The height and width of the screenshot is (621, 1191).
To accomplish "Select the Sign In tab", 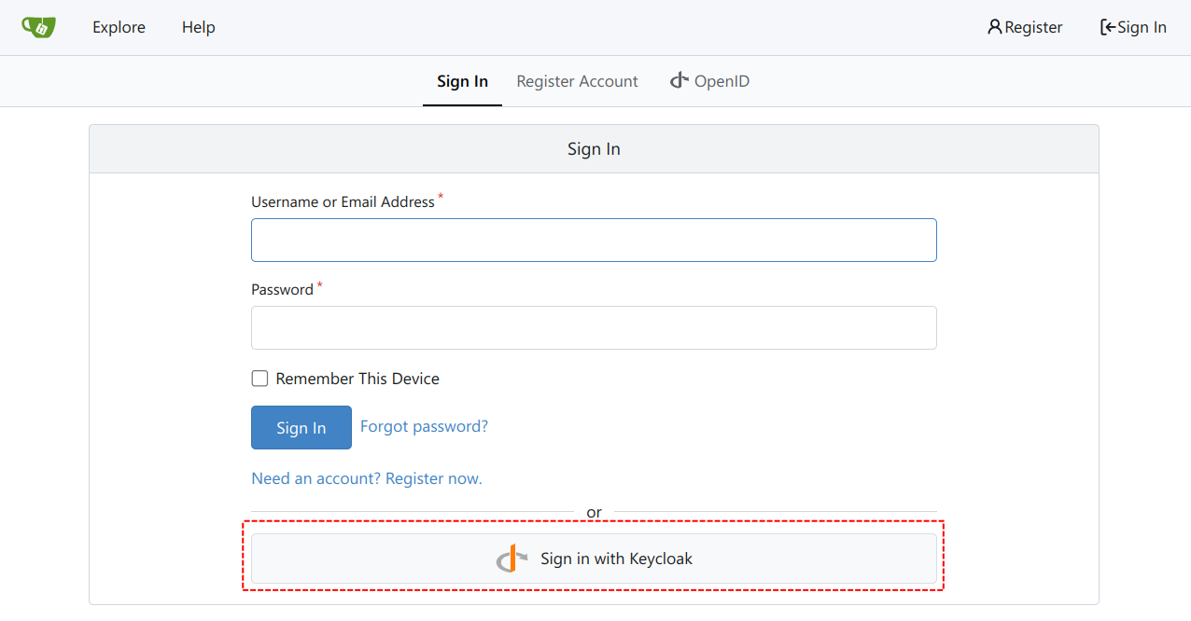I will pos(462,81).
